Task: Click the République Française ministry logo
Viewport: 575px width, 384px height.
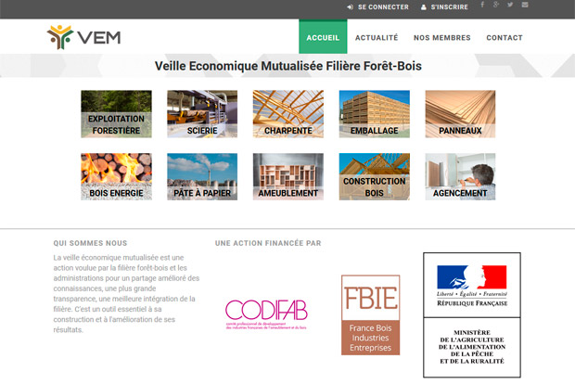Action: 472,314
